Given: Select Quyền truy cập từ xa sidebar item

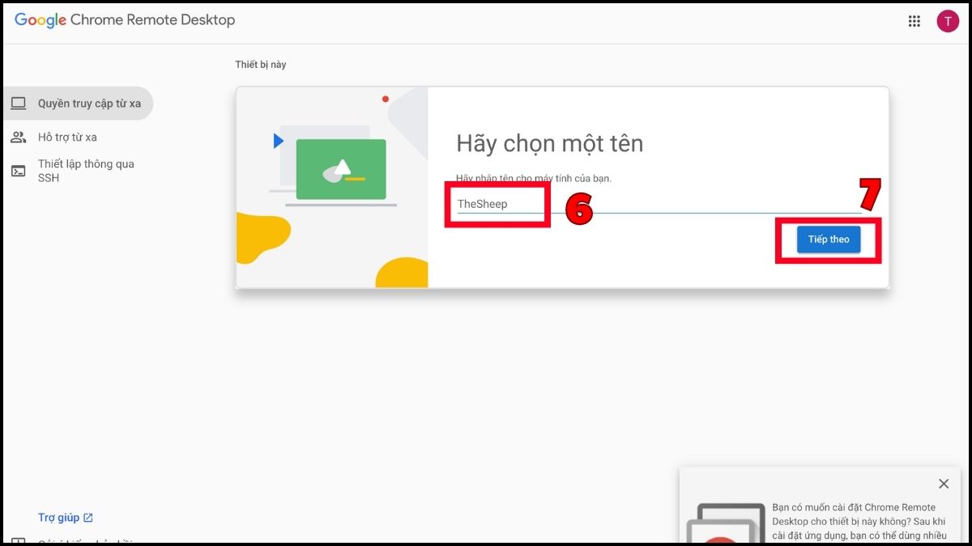Looking at the screenshot, I should [x=77, y=104].
